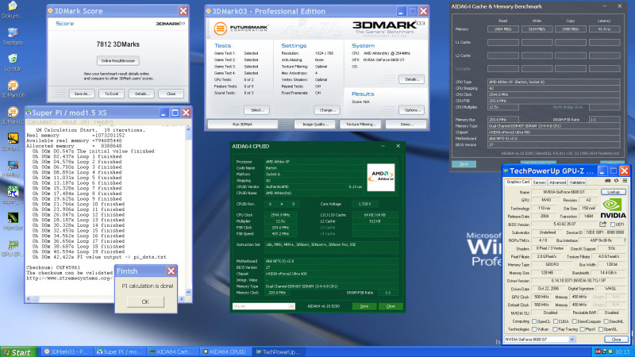Click OK in the Finish dialog
635x357 pixels.
(145, 301)
